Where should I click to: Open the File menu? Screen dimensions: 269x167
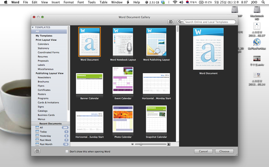[x=25, y=2]
